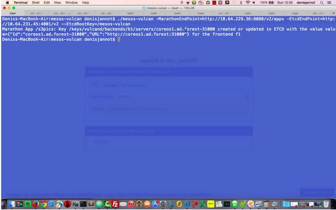Click the --EtcdRootKey=/mesos-vulcan argument
Screen dimensions: 336x210
(x=96, y=24)
